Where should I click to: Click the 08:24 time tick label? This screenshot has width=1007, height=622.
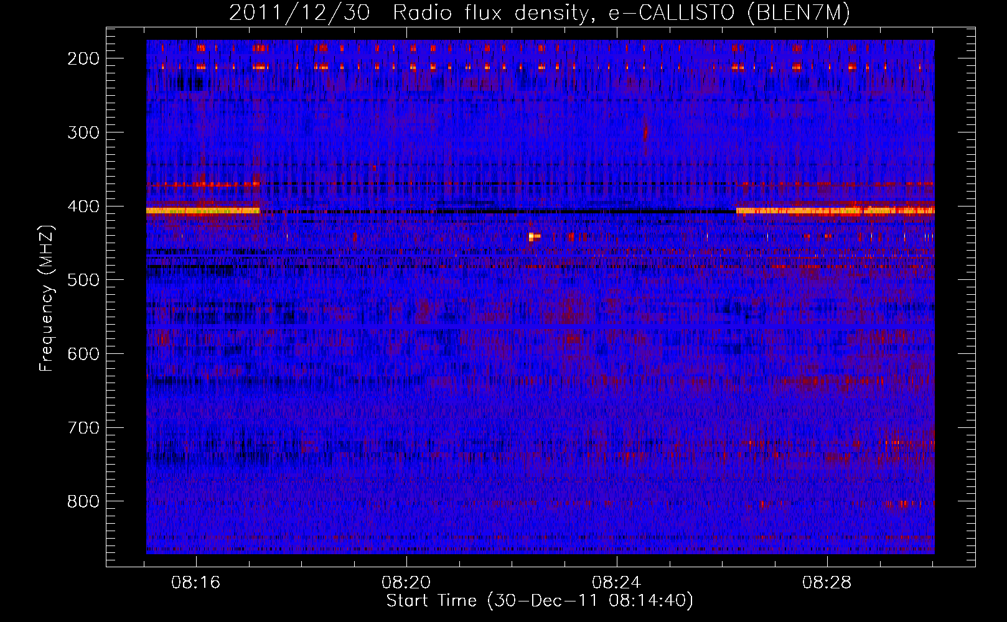click(x=616, y=583)
